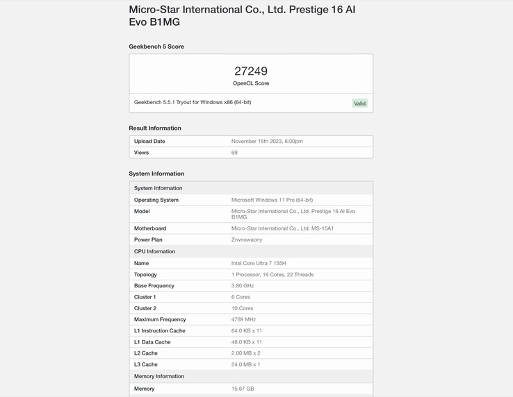Select the Microsoft Windows 11 Pro value

point(272,200)
